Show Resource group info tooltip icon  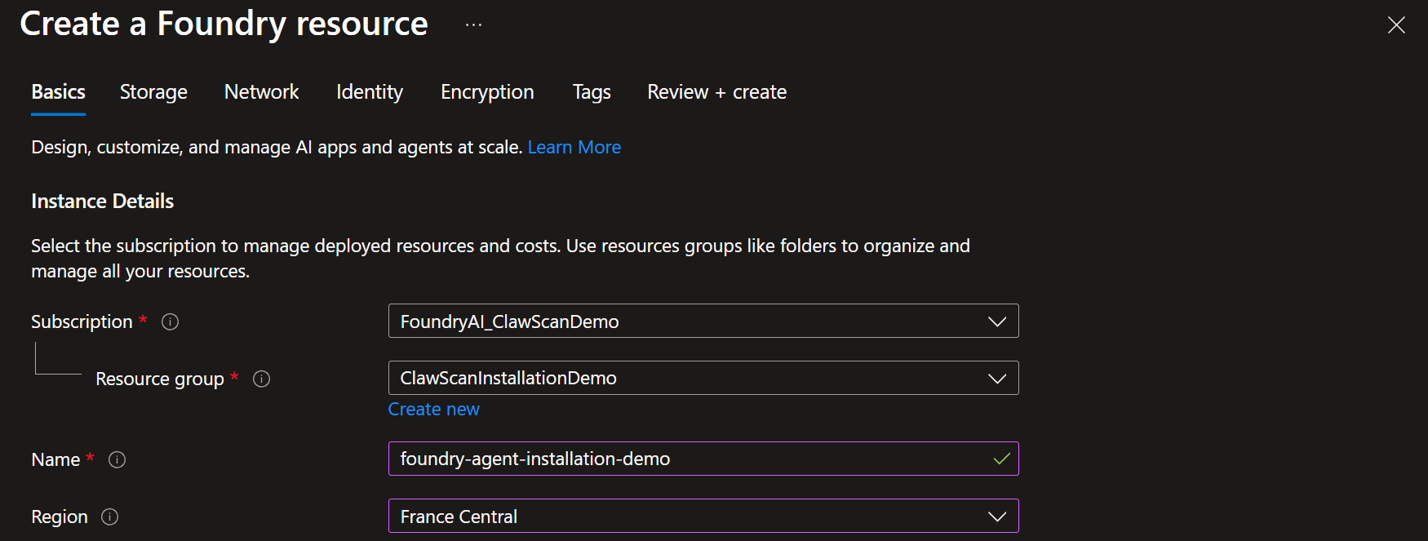[x=261, y=379]
